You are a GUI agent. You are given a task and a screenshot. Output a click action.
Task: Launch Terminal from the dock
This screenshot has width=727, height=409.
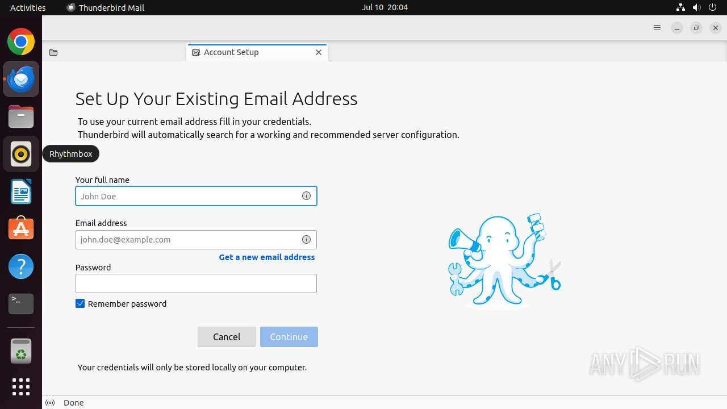point(21,303)
